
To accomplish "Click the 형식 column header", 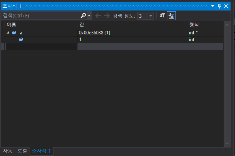I will [x=205, y=25].
